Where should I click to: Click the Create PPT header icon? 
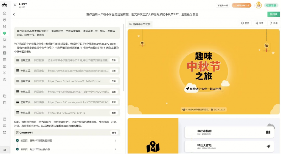(17, 133)
